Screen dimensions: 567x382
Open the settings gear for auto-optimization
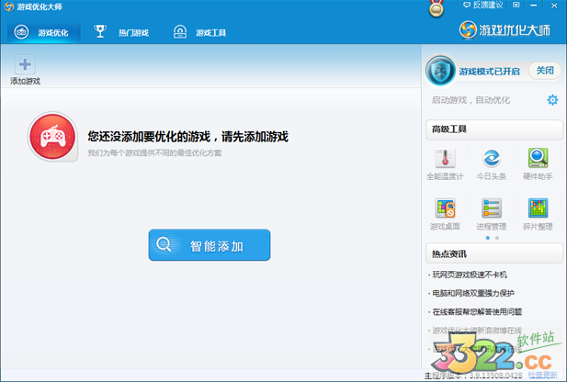click(552, 100)
